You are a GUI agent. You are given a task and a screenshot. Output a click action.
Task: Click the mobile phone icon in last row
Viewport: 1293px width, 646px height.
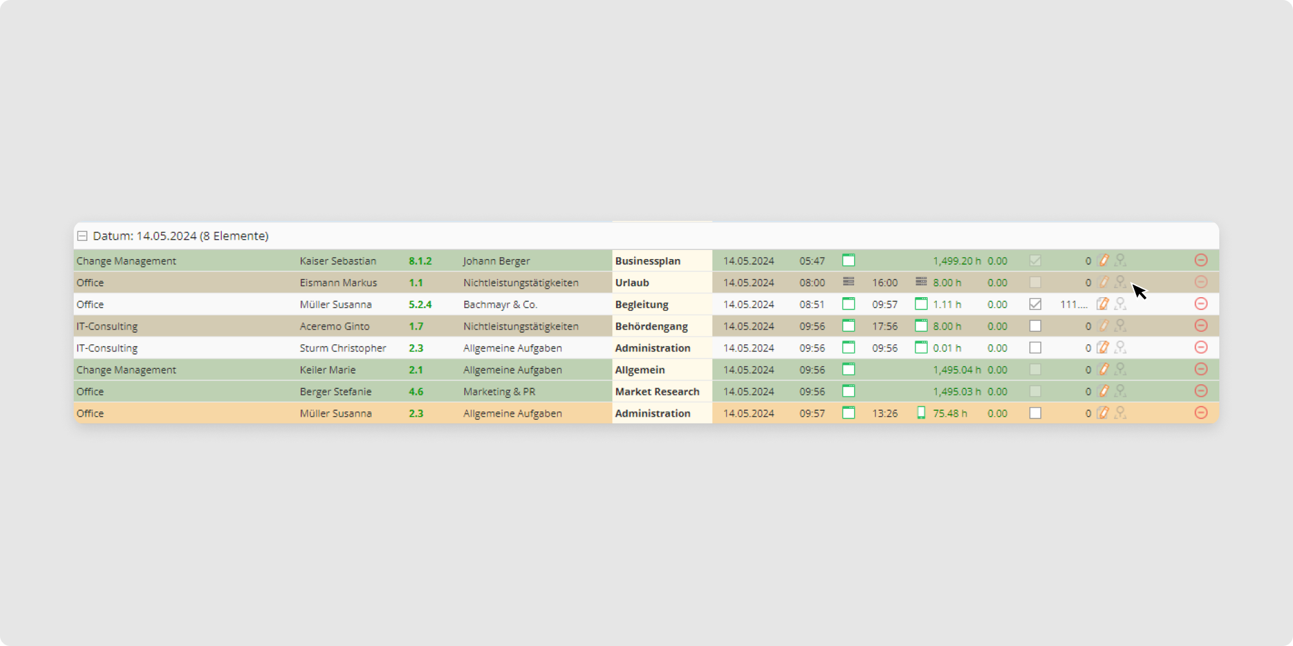pos(921,413)
